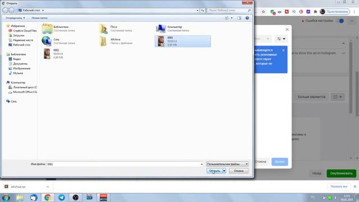Select Локальный диск (C:) drive

(x=25, y=87)
